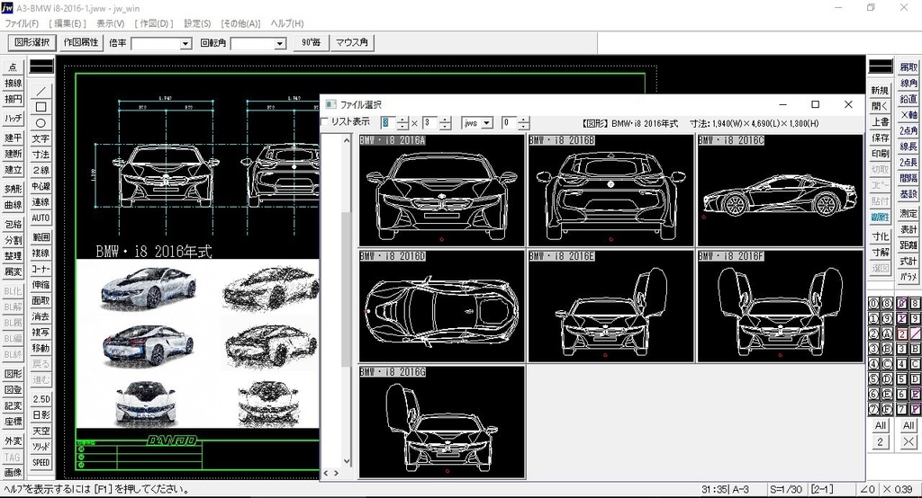The height and width of the screenshot is (498, 922).
Task: Increase the thumbnail column count stepper
Action: (x=402, y=120)
